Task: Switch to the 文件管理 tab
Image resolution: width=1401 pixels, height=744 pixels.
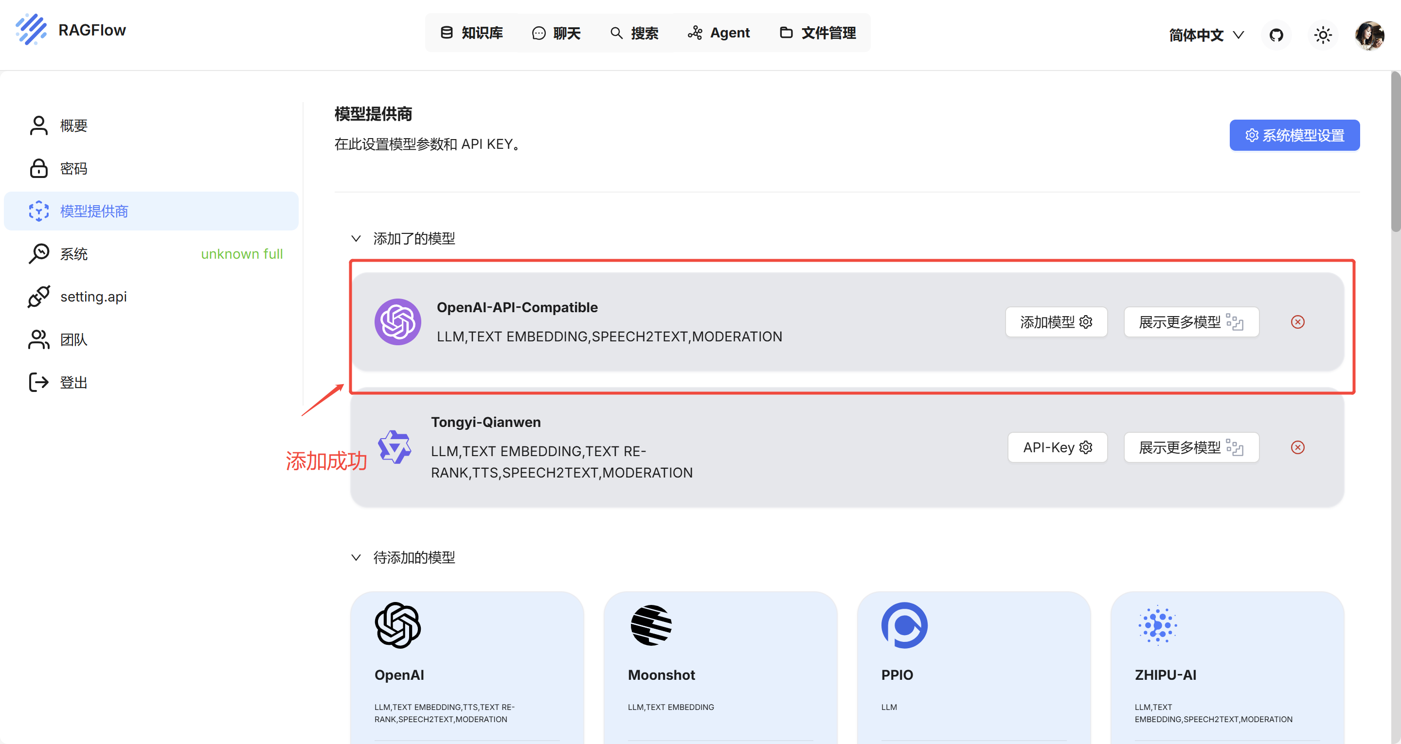Action: pyautogui.click(x=817, y=33)
